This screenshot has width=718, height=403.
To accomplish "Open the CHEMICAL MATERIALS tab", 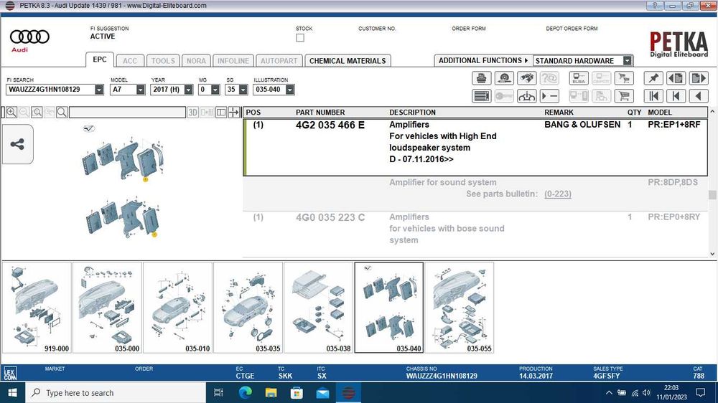I will point(348,61).
